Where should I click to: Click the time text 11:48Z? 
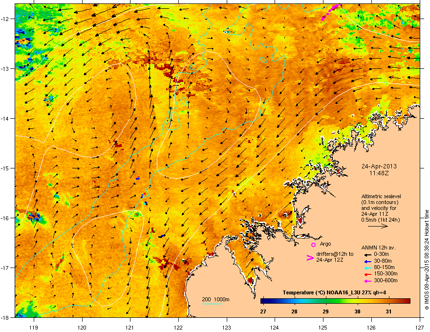click(x=379, y=173)
